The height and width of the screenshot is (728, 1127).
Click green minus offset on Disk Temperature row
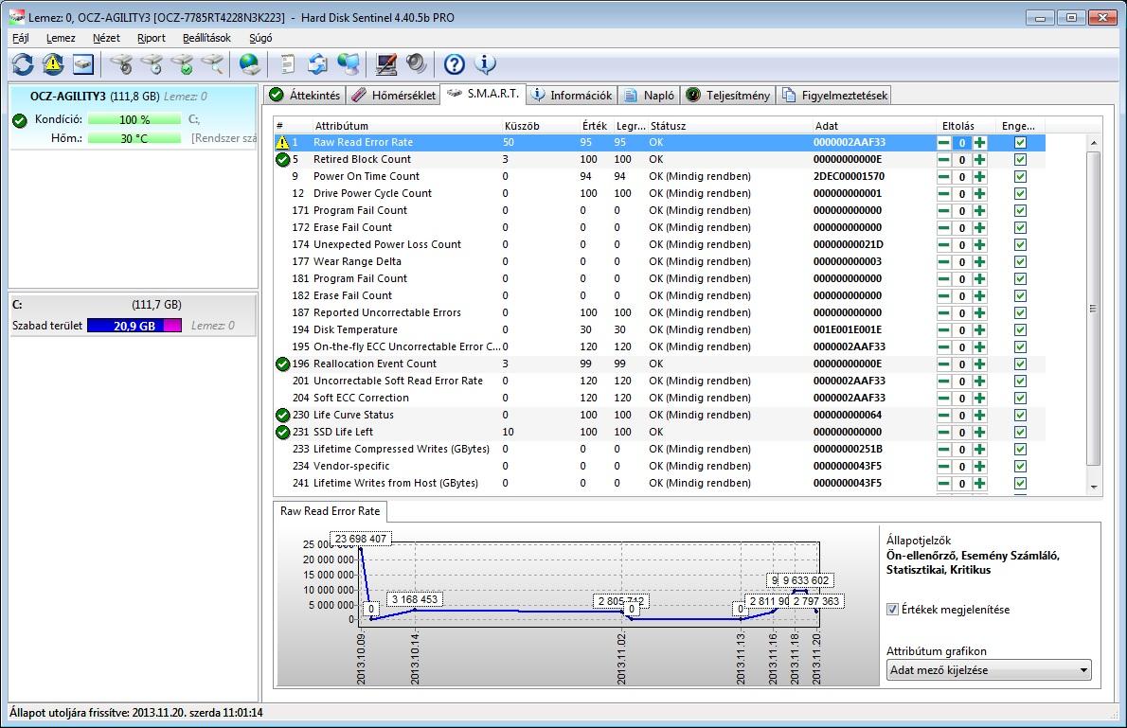point(943,329)
